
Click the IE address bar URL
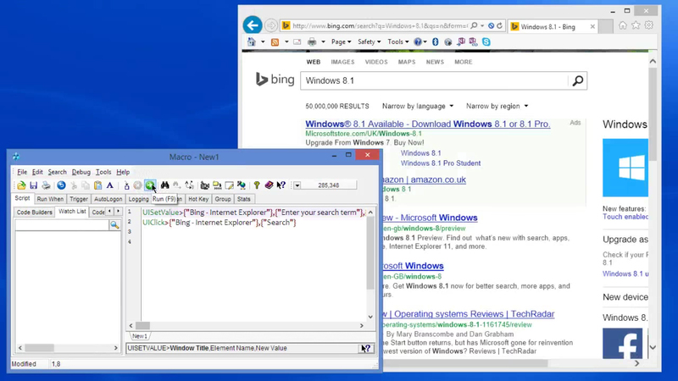point(380,26)
